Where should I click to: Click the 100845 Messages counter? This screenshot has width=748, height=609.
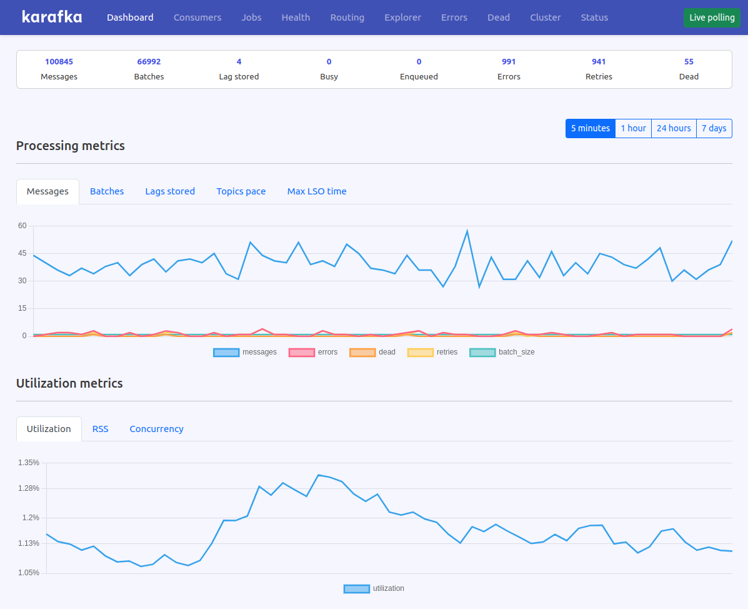tap(59, 61)
